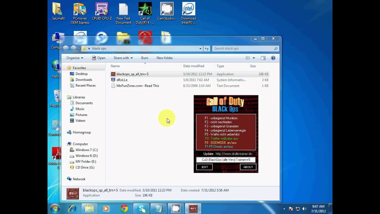The height and width of the screenshot is (214, 380).
Task: Change your view icon in toolbar
Action: 248,58
